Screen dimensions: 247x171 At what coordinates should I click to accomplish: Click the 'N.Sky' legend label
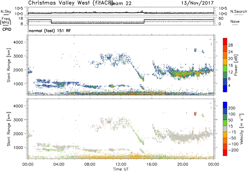tap(6, 11)
